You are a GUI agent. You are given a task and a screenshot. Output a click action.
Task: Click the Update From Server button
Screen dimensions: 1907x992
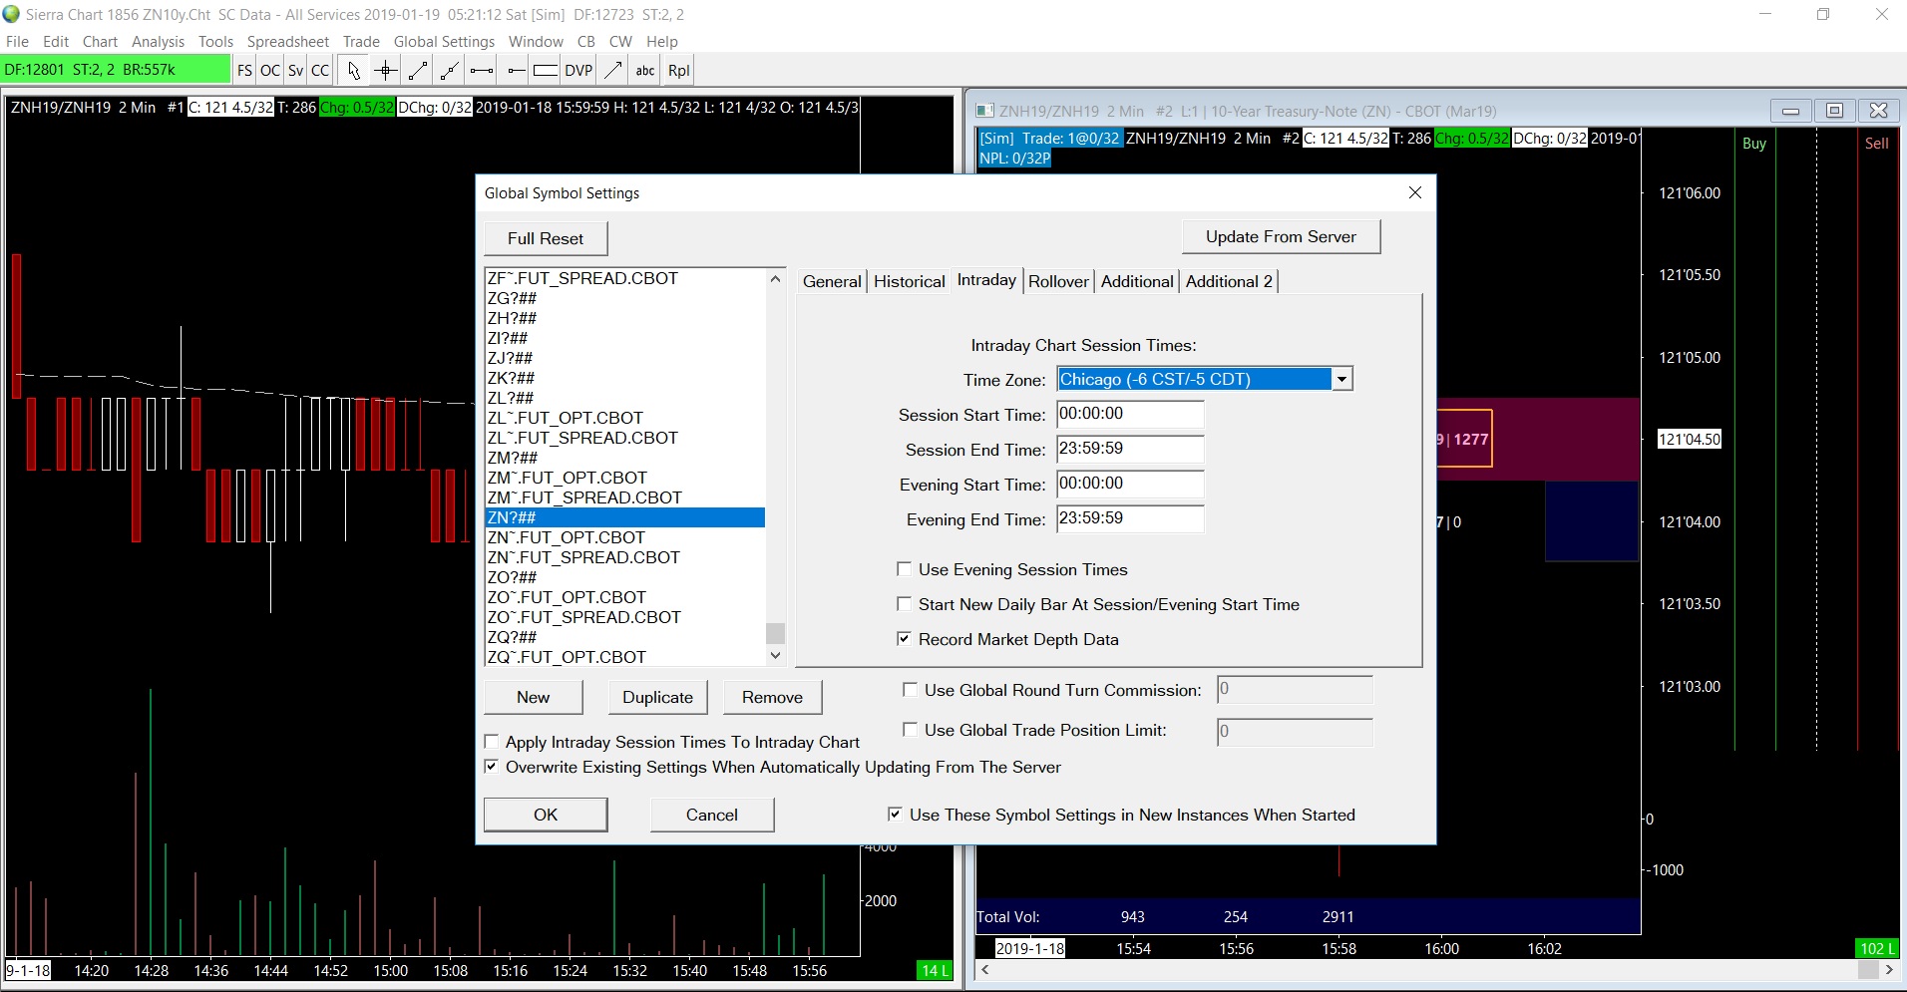click(x=1281, y=237)
